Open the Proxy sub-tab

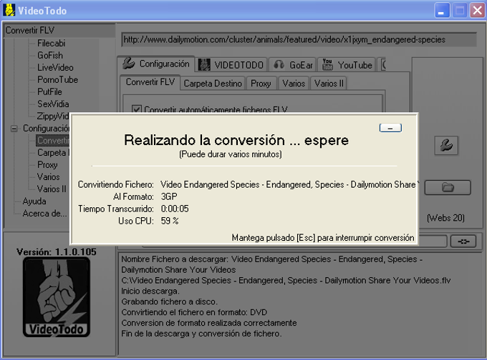pos(261,84)
